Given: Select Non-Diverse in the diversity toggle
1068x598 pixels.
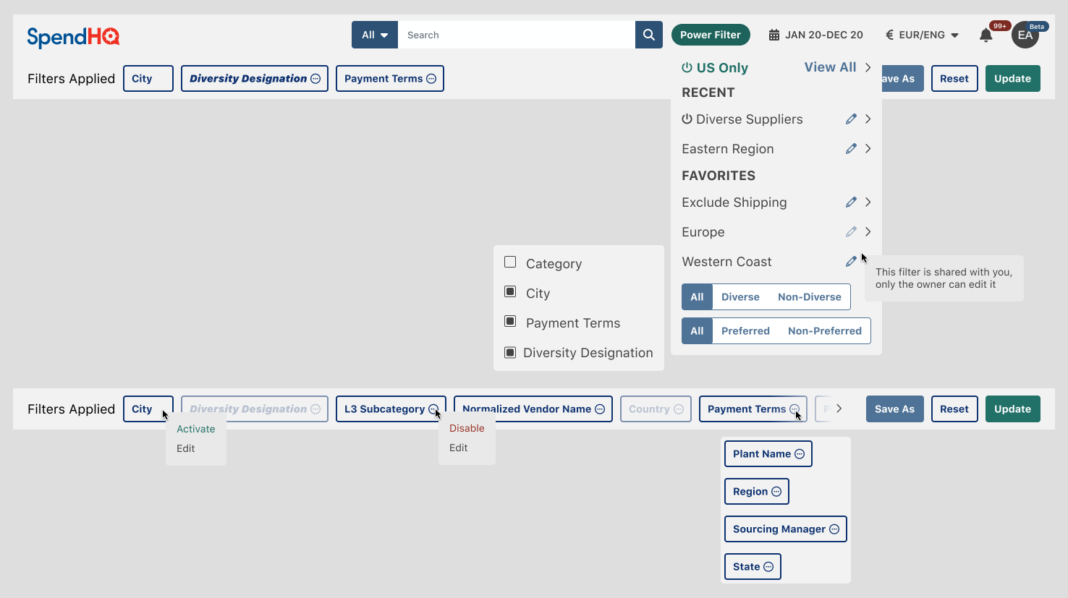Looking at the screenshot, I should coord(809,297).
